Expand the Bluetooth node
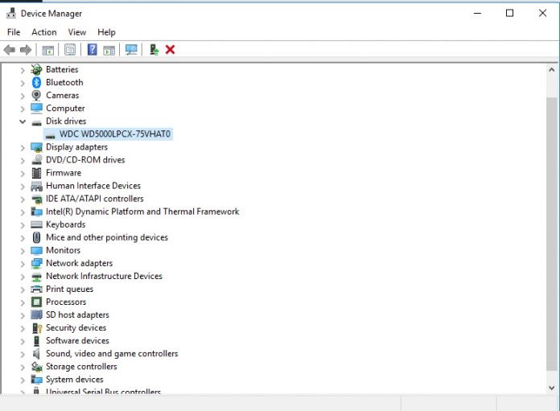 (x=23, y=83)
